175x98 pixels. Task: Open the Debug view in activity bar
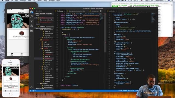[31, 26]
